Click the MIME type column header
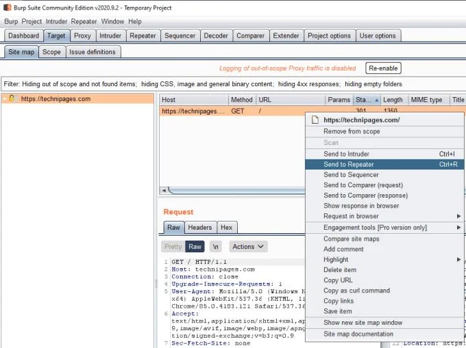The image size is (466, 348). pos(428,100)
